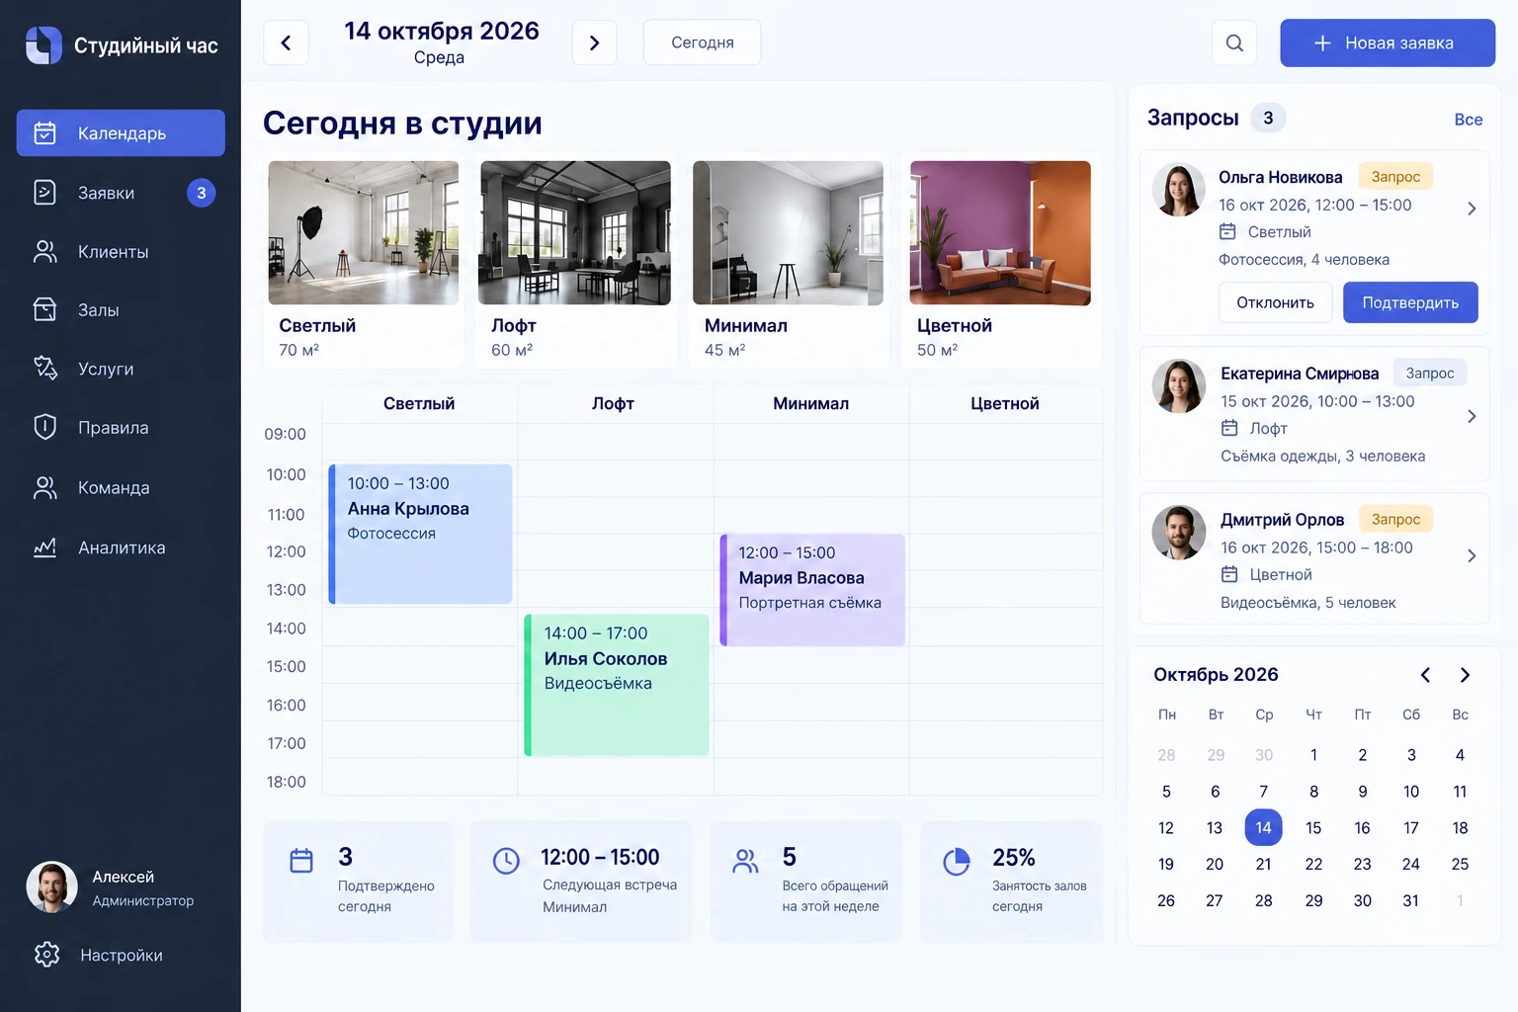Go to the Клиенты section
The height and width of the screenshot is (1012, 1518).
point(121,251)
